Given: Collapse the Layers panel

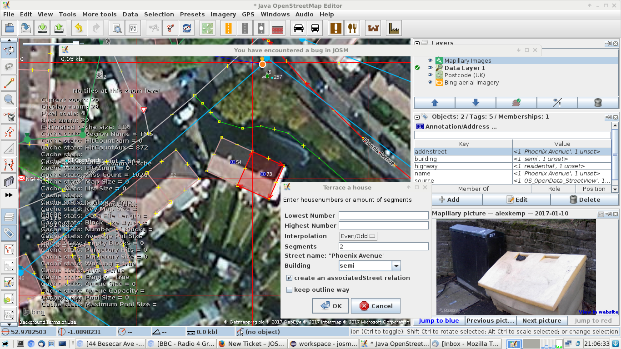Looking at the screenshot, I should tap(417, 43).
